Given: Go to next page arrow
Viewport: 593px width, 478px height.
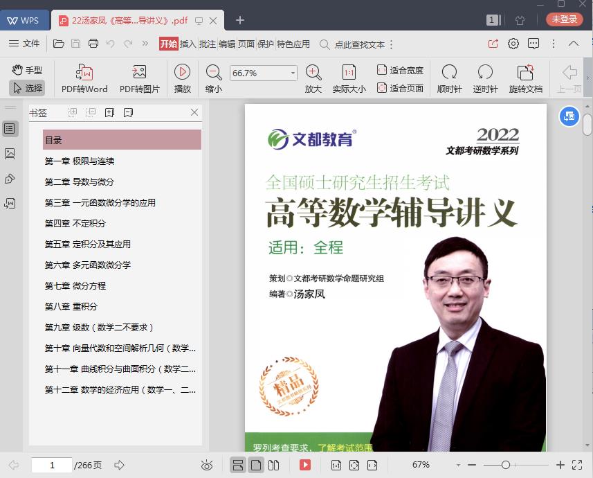Looking at the screenshot, I should tap(119, 465).
